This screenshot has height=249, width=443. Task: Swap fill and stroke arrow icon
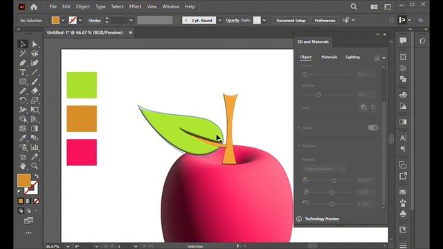[37, 176]
